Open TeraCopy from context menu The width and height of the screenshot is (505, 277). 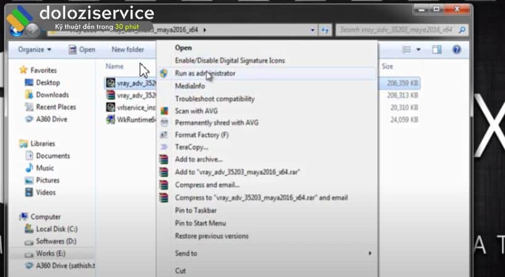point(192,148)
